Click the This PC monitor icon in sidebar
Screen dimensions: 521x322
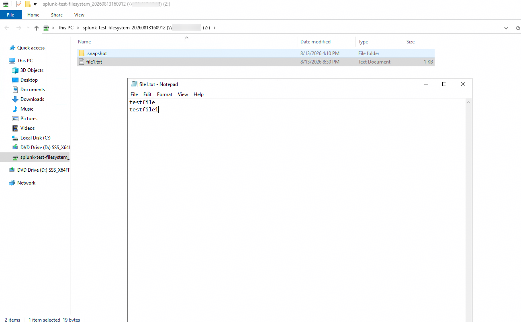[12, 61]
